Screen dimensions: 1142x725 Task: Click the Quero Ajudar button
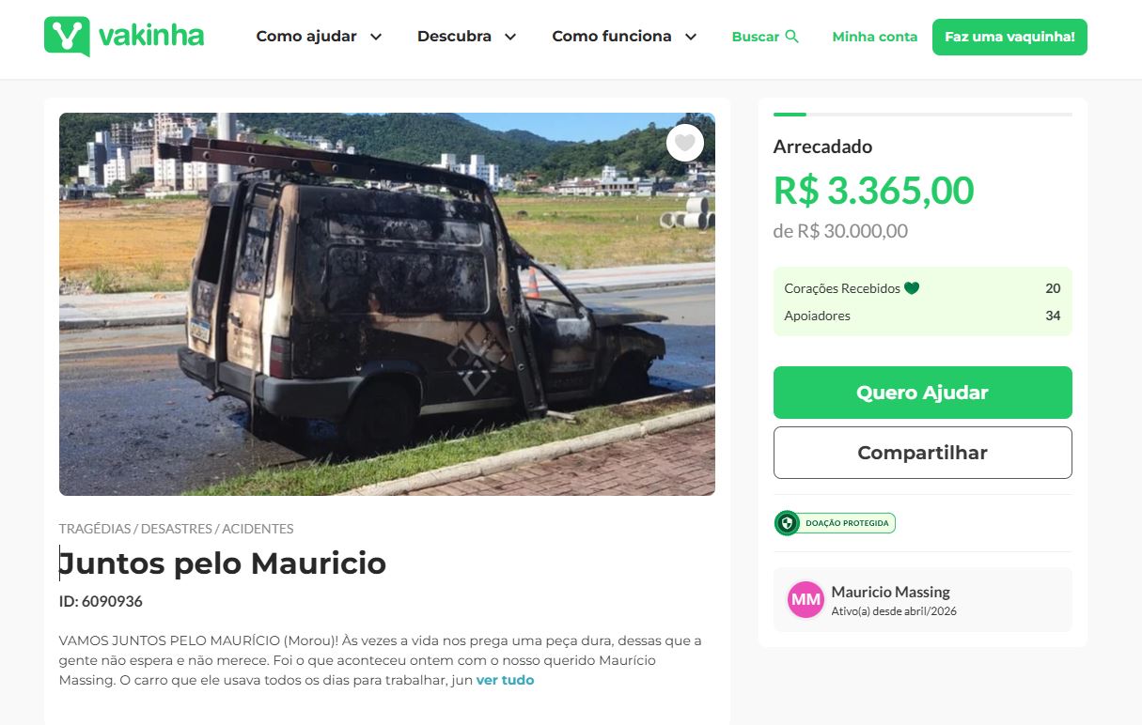point(922,393)
